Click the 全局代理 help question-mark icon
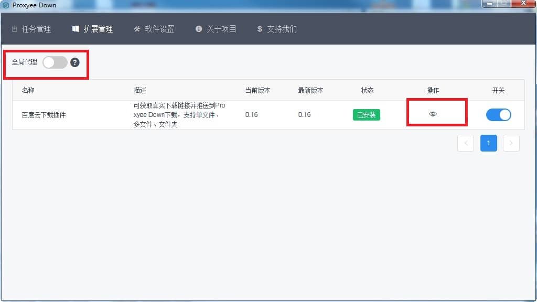537x302 pixels. (x=74, y=62)
